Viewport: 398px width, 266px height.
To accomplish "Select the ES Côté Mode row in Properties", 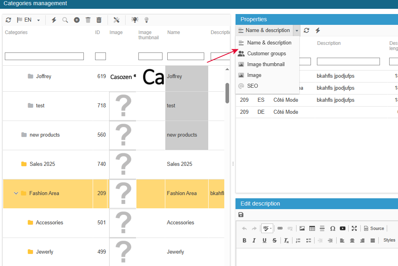I will click(317, 100).
